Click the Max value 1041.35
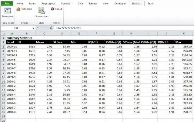This screenshot has width=194, height=122. tap(184, 60)
